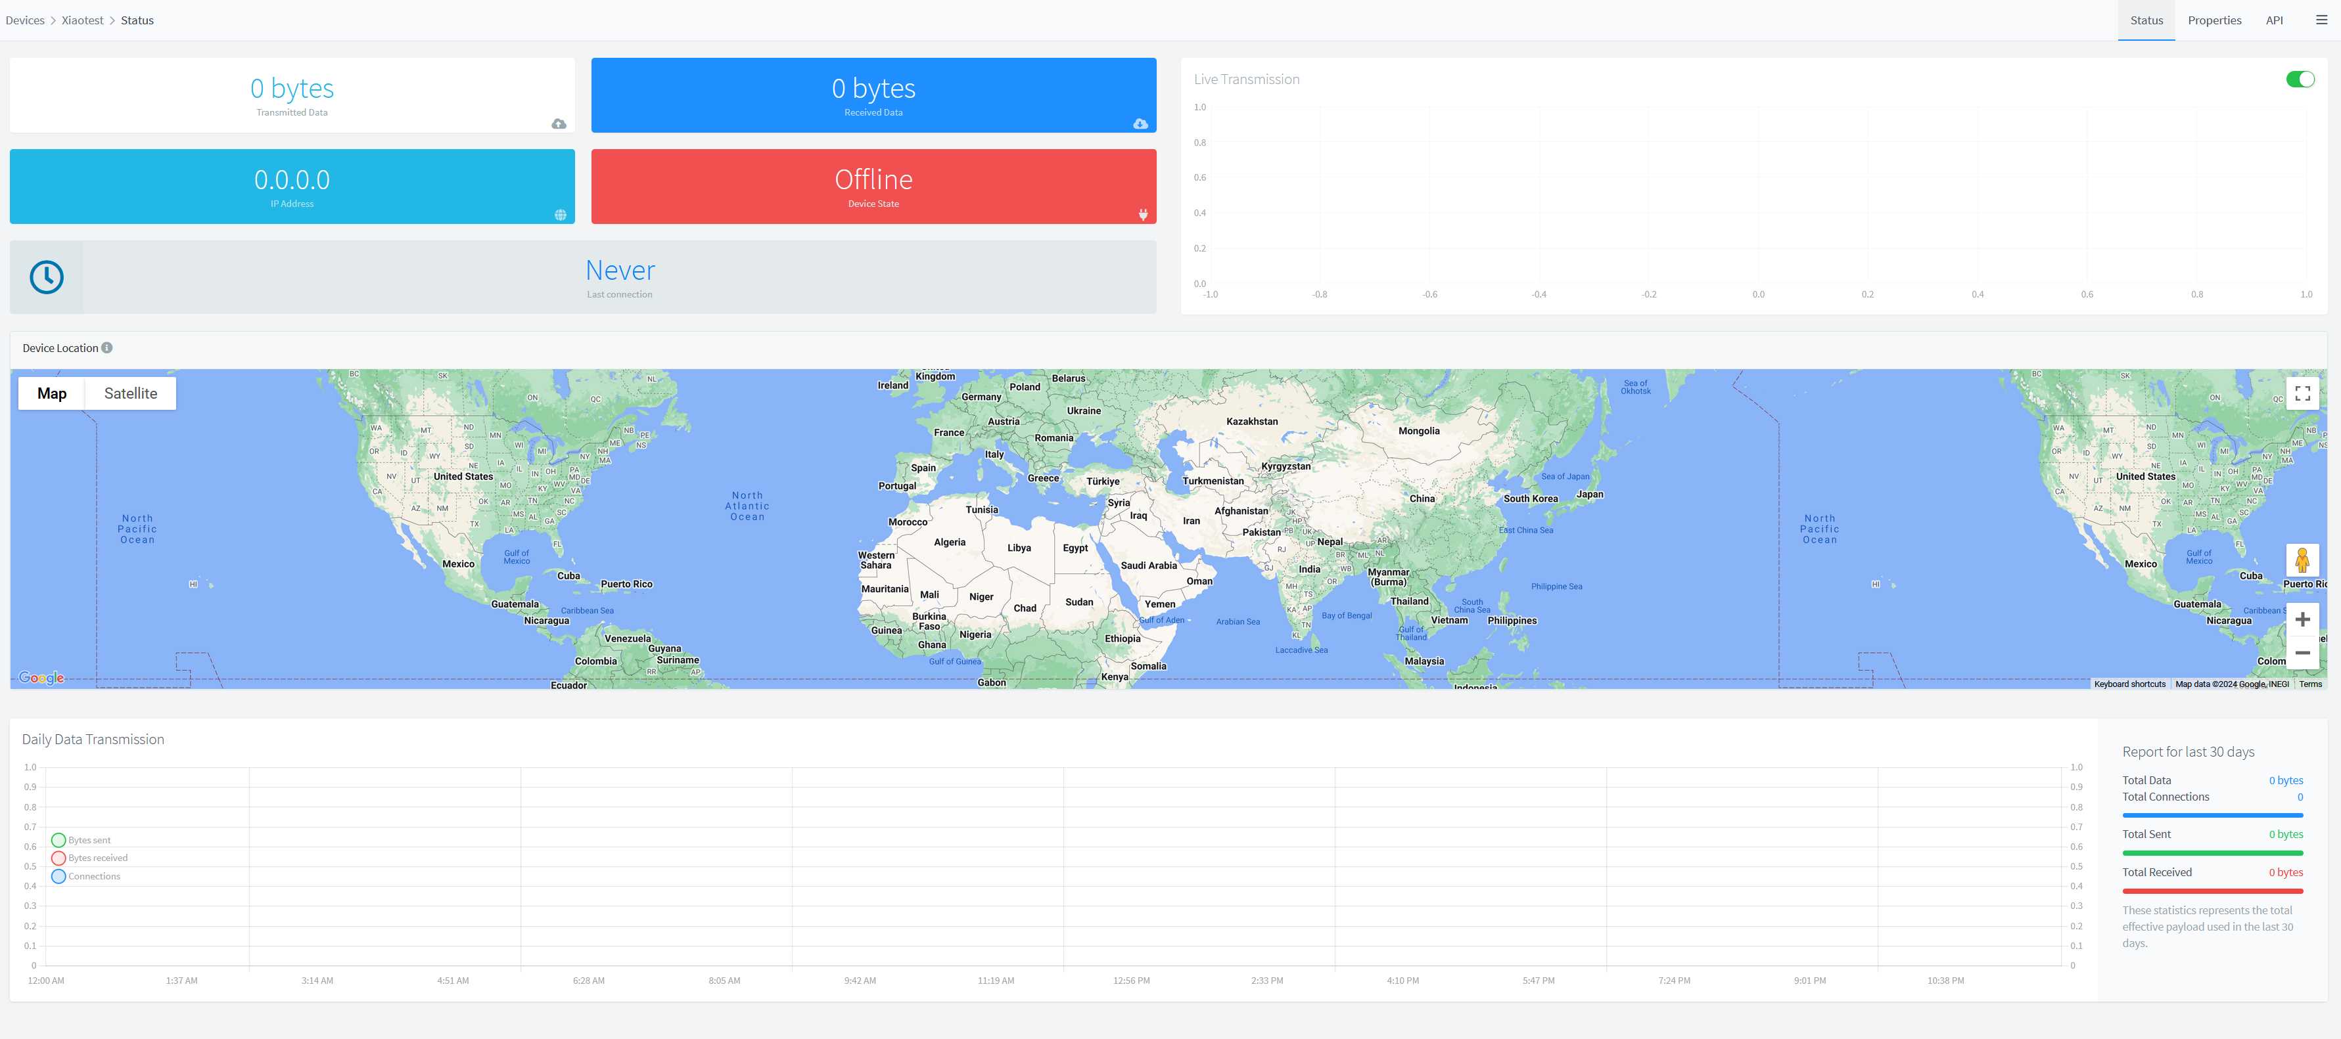Click the transmitted data upload icon
The image size is (2341, 1039).
click(559, 124)
